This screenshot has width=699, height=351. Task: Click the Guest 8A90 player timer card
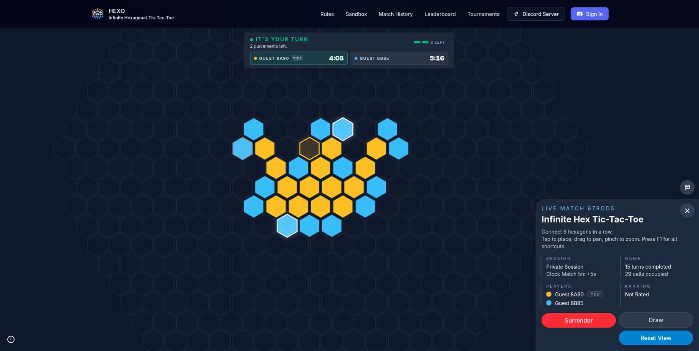click(299, 58)
